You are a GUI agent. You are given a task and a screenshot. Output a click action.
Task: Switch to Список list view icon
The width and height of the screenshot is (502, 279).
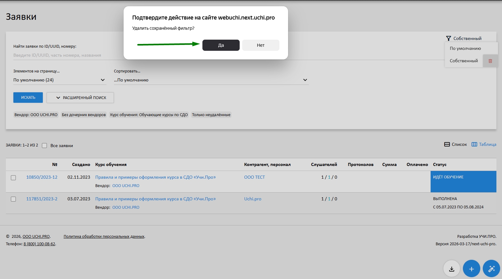pos(447,144)
